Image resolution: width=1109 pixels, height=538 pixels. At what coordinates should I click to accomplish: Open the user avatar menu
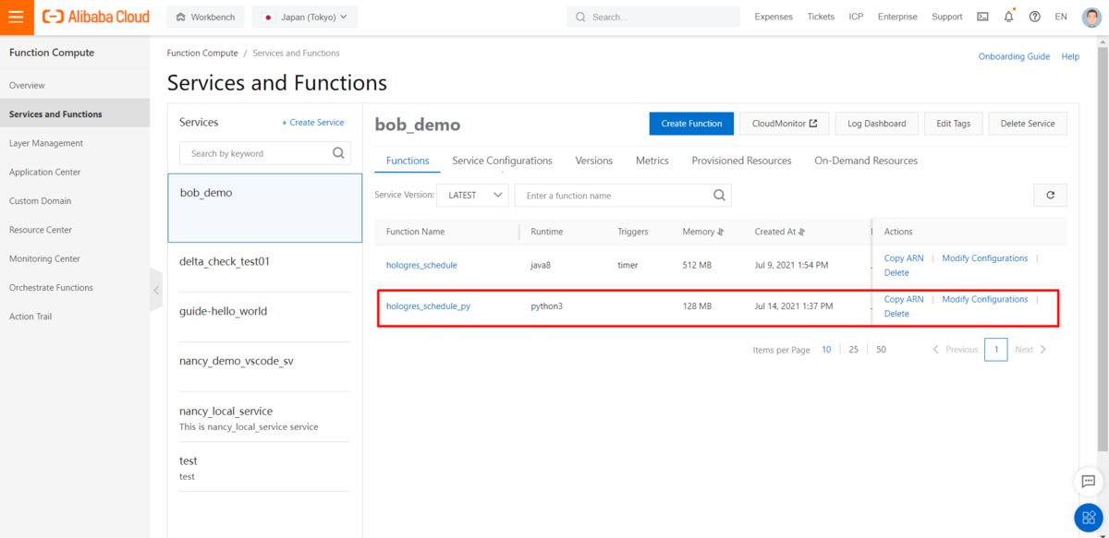point(1091,17)
